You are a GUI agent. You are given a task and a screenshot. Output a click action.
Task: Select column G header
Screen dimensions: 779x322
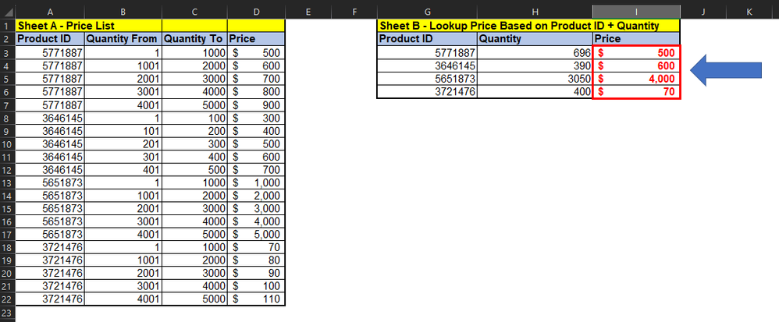pyautogui.click(x=427, y=12)
